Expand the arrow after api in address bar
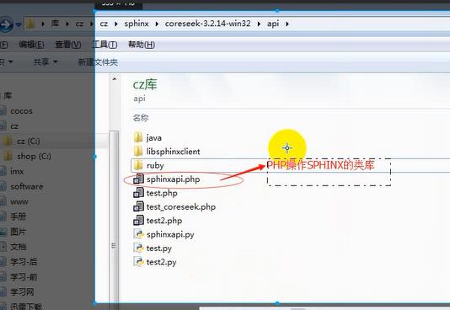Viewport: 450px width, 310px height. tap(287, 24)
